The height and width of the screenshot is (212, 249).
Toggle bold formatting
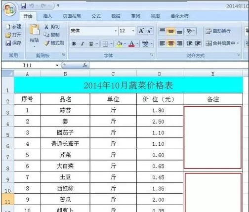(74, 44)
